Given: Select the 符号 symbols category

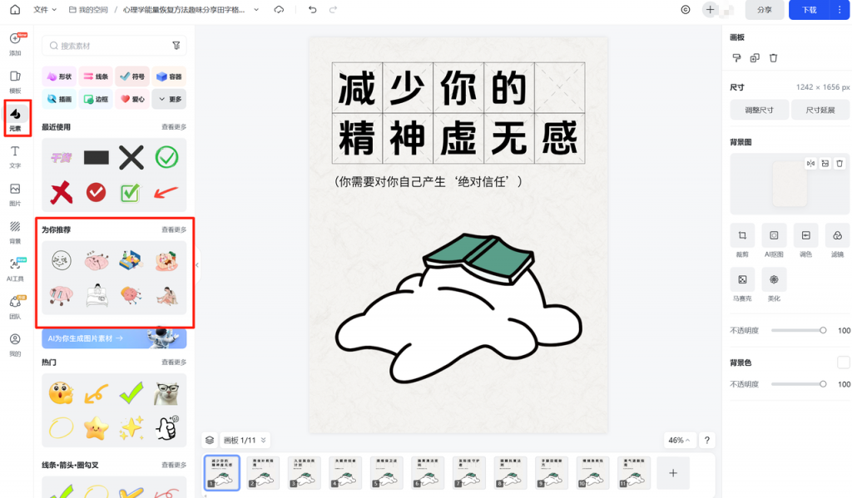Looking at the screenshot, I should [x=132, y=76].
